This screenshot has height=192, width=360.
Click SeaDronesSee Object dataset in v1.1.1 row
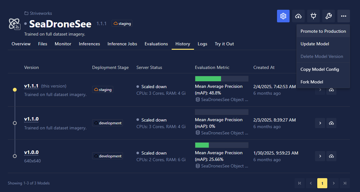[224, 99]
